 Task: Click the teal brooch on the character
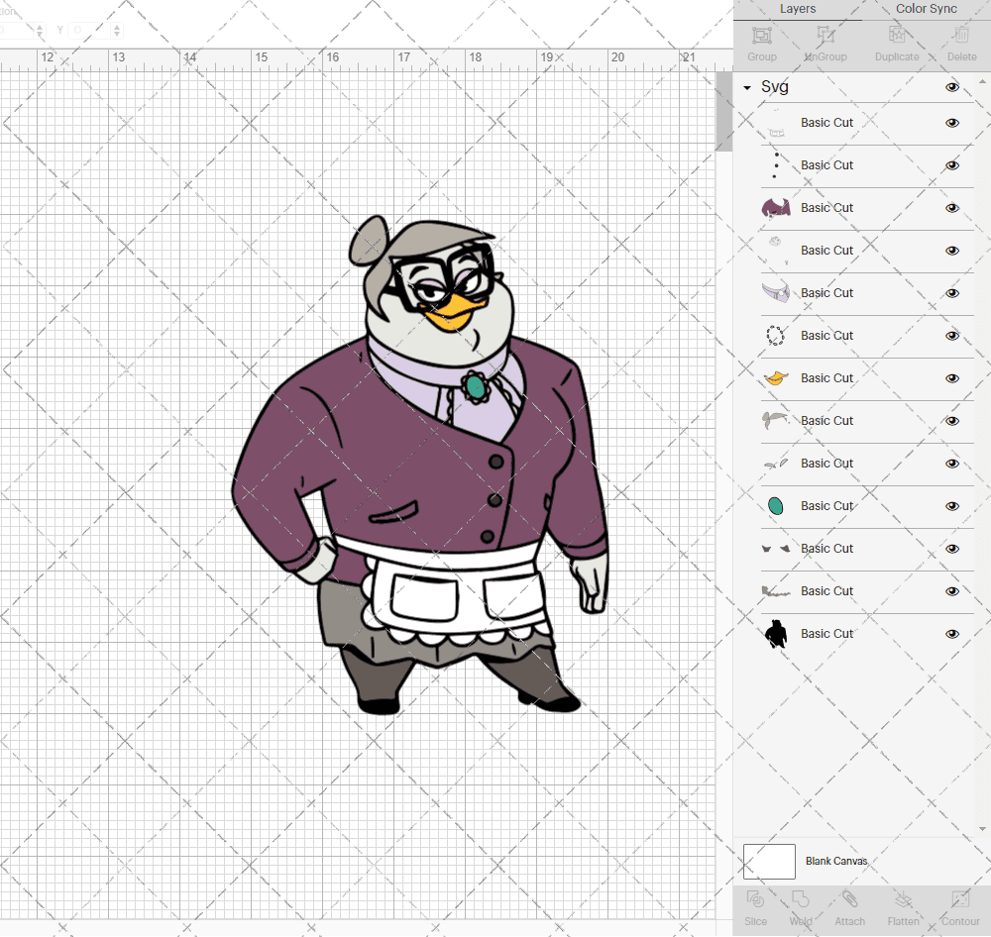476,386
